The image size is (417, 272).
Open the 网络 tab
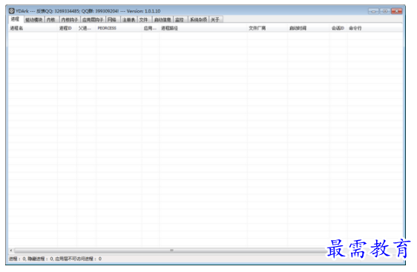(x=112, y=20)
